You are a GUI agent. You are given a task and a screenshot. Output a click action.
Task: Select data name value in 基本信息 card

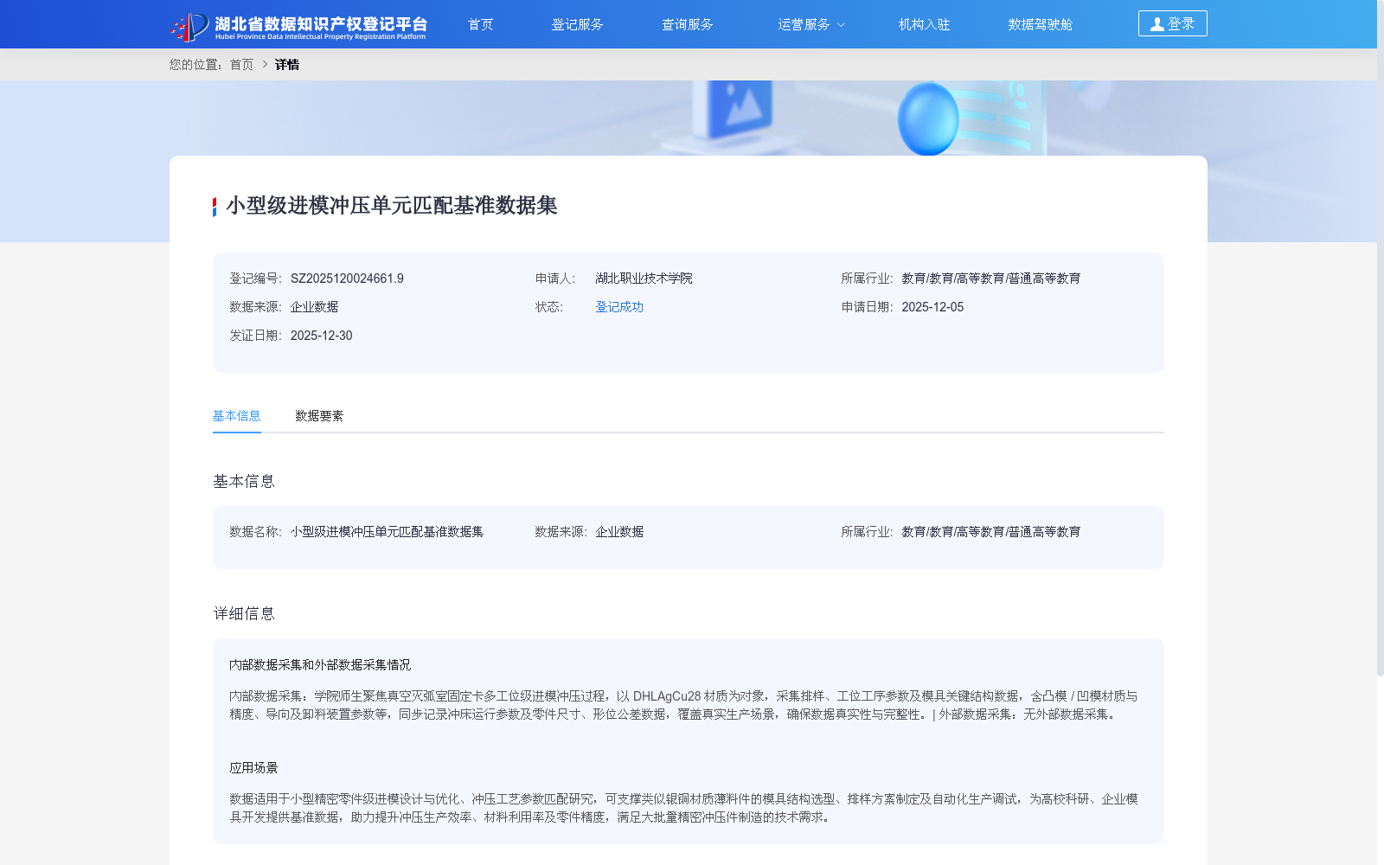click(x=387, y=532)
